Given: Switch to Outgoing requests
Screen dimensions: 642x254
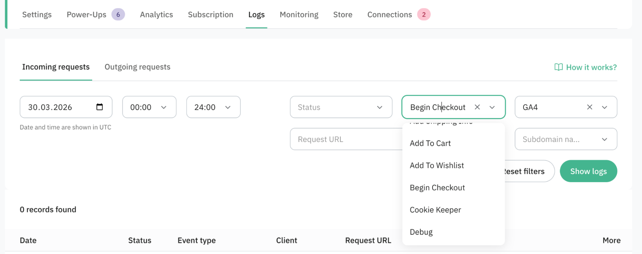Looking at the screenshot, I should 137,67.
